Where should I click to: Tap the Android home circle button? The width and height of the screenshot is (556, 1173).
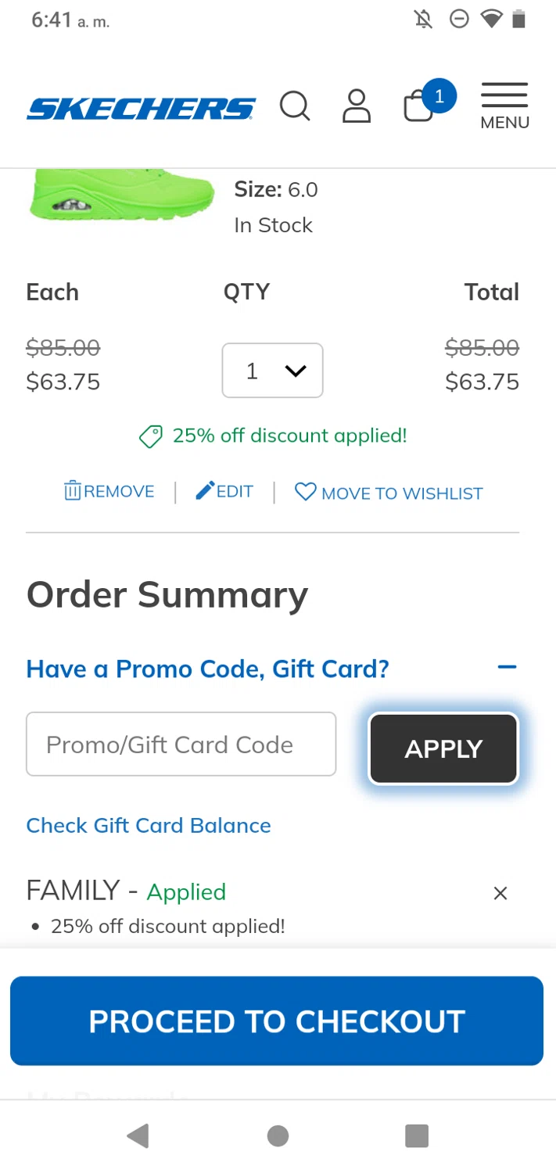pyautogui.click(x=278, y=1135)
